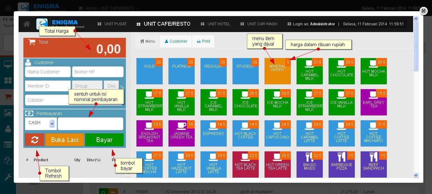Choose the Barbeque Pizza tile
Screen dimensions: 432x194
pyautogui.click(x=341, y=164)
